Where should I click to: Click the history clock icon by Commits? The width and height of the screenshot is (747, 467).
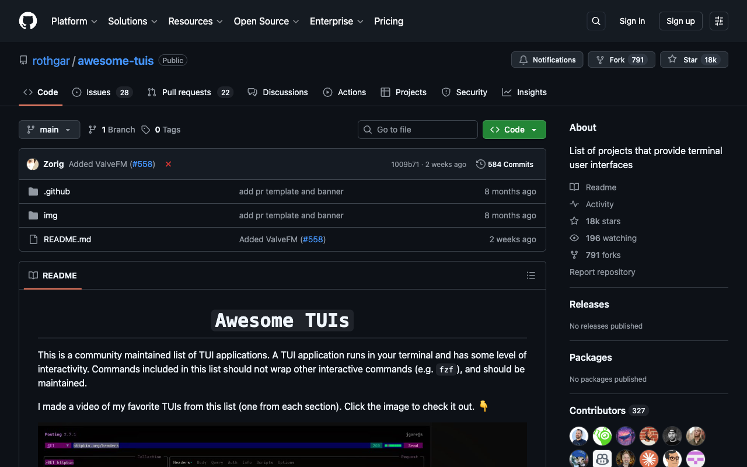(481, 164)
